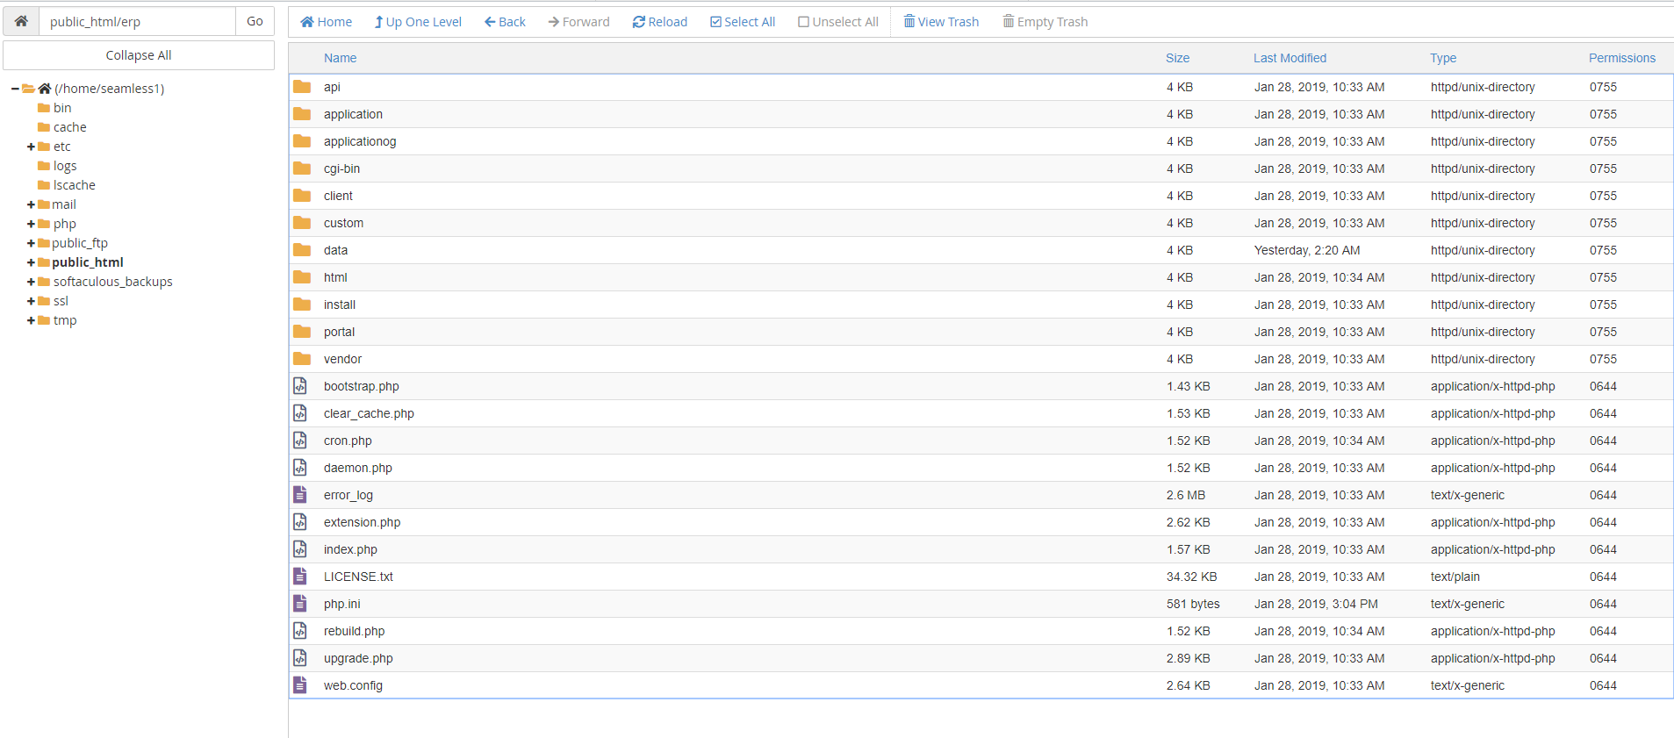The height and width of the screenshot is (738, 1674).
Task: Click the index.php file icon
Action: click(x=300, y=549)
